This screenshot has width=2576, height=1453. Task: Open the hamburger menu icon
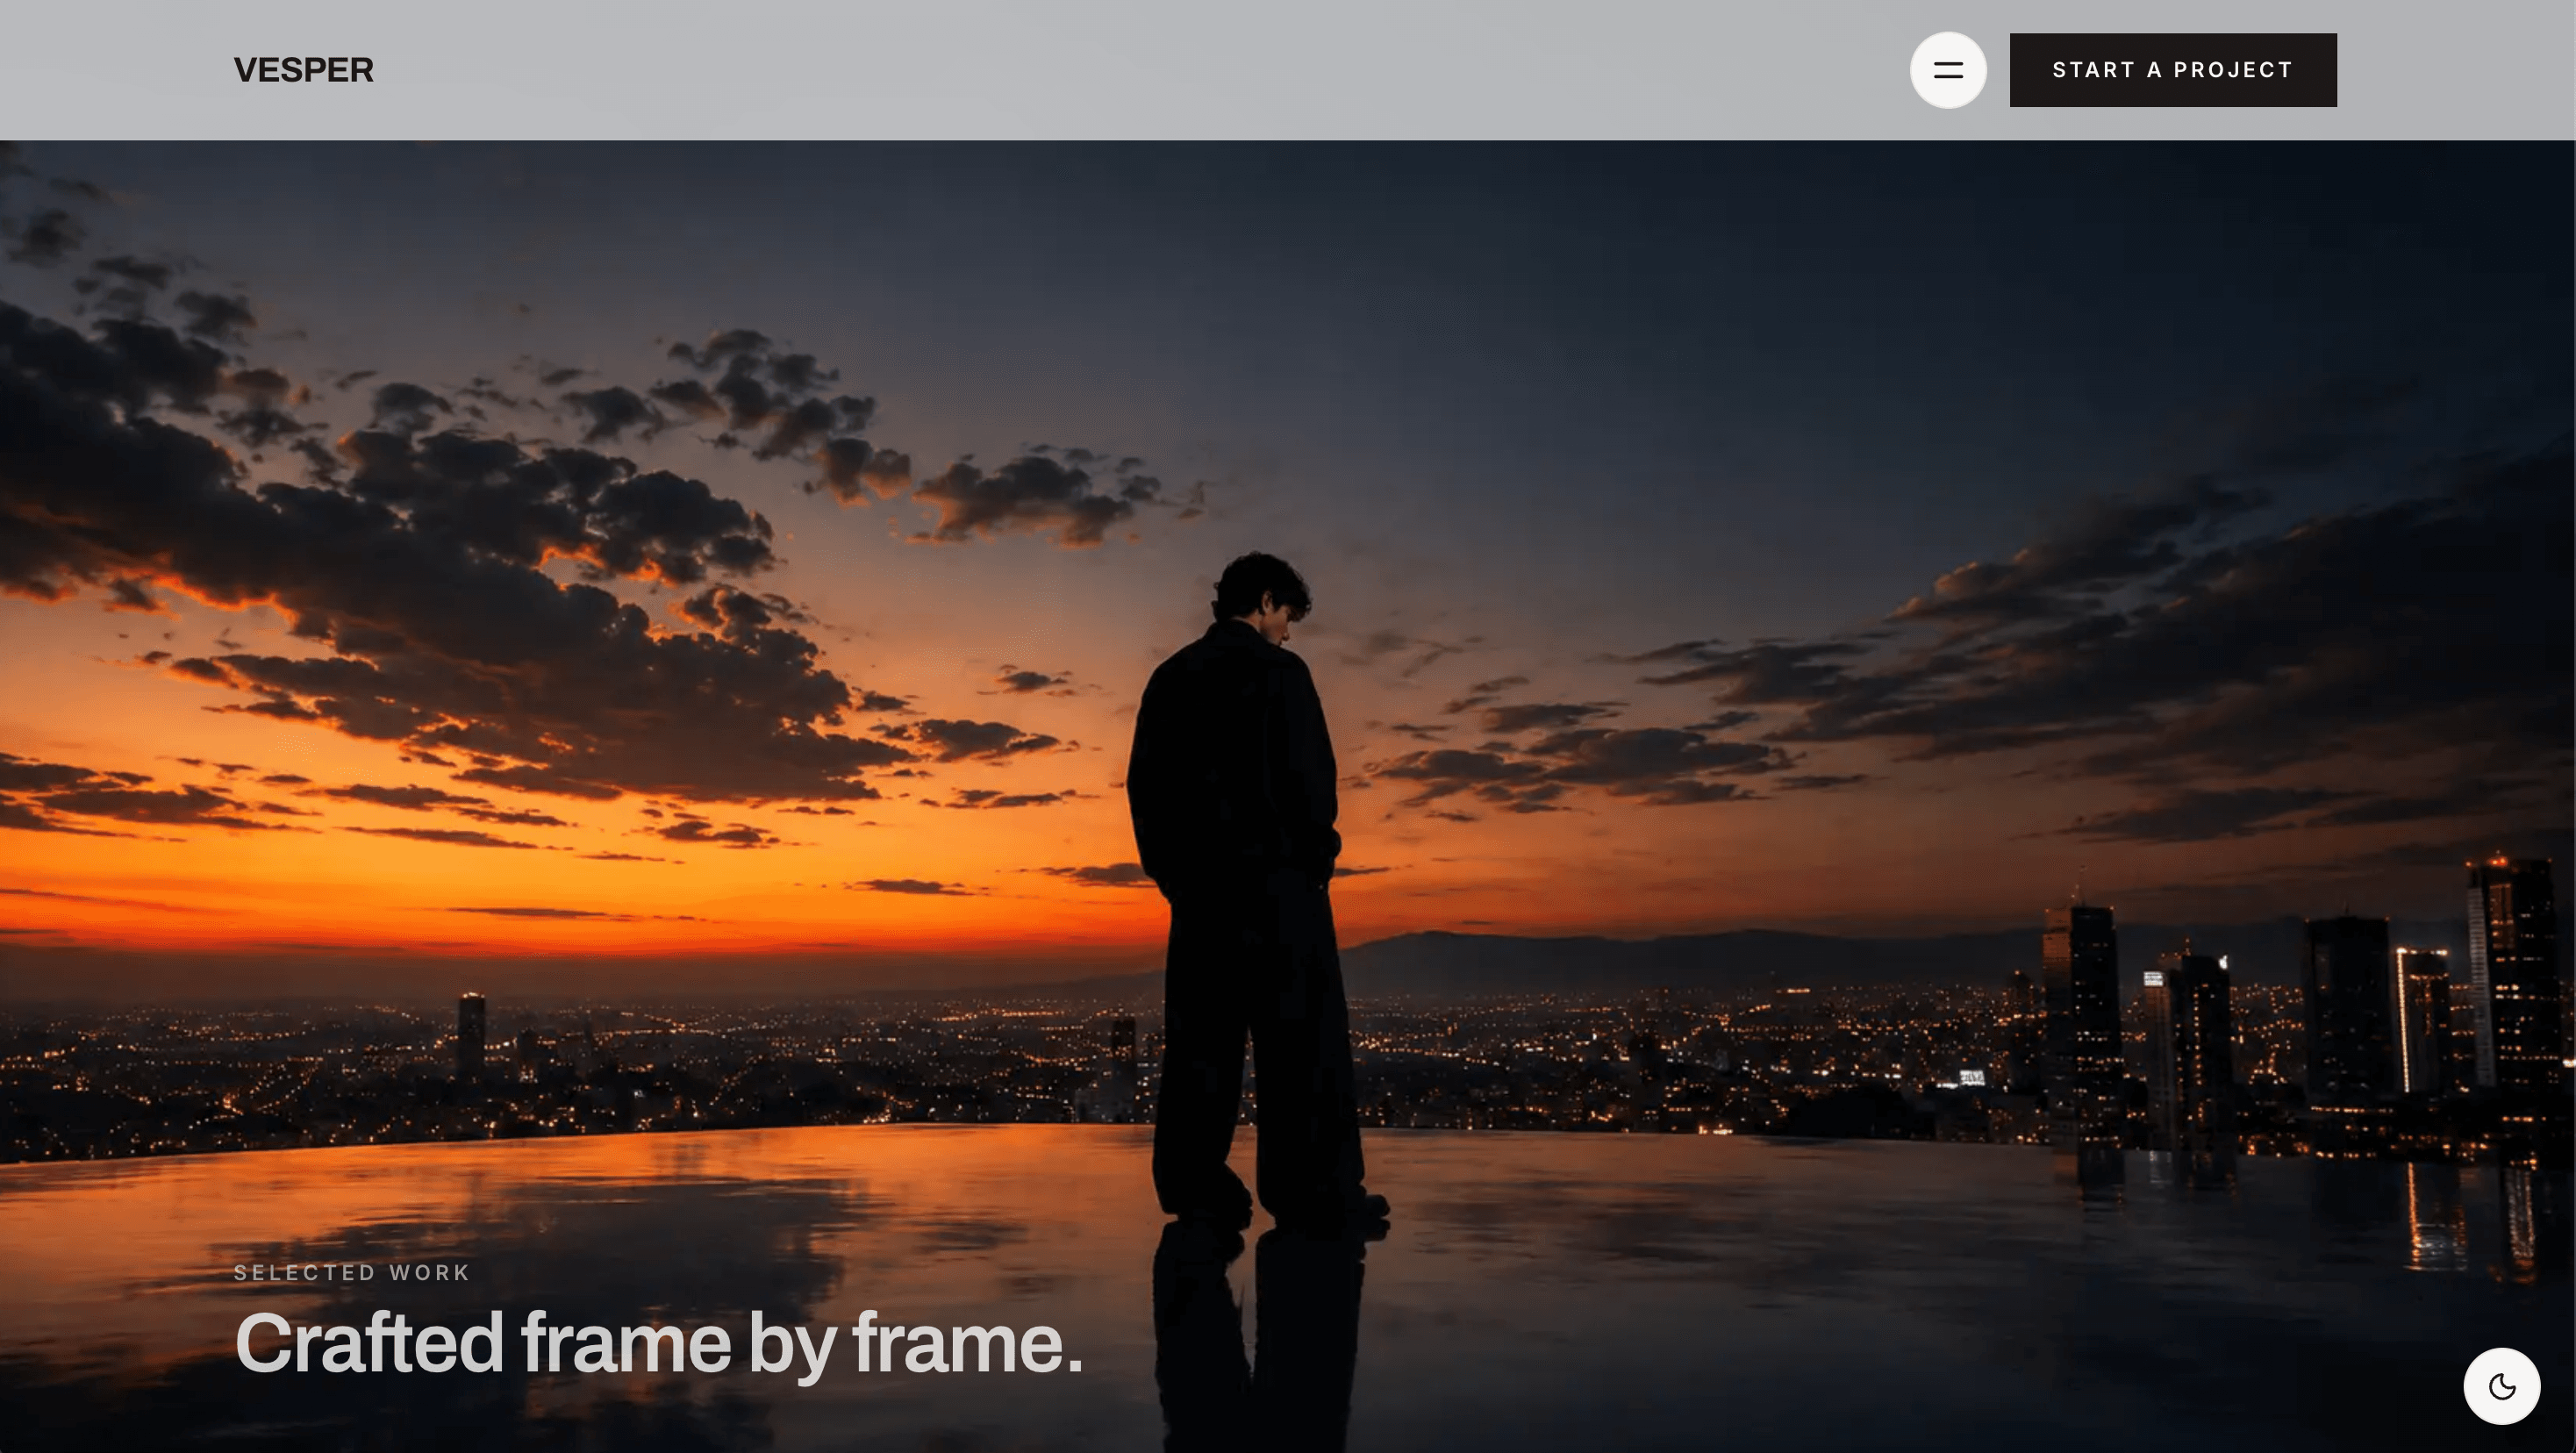click(x=1947, y=70)
